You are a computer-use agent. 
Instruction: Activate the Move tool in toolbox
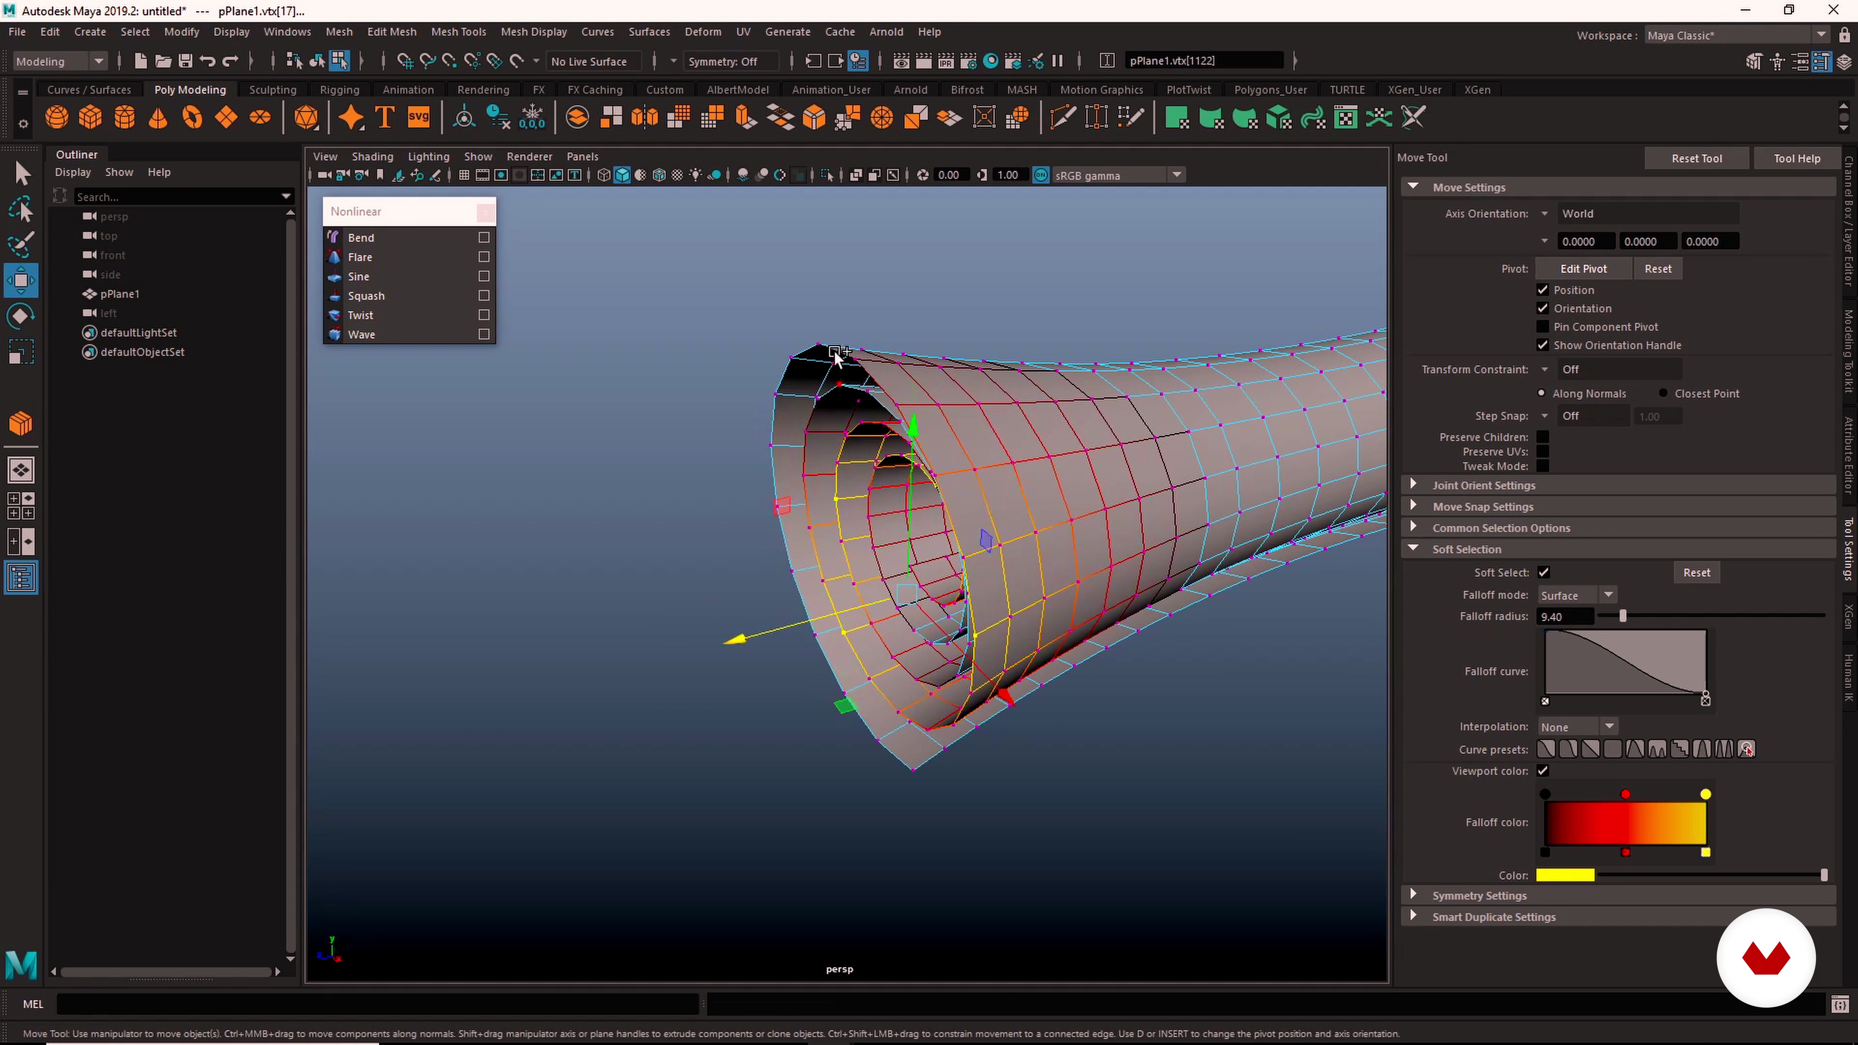click(x=21, y=281)
